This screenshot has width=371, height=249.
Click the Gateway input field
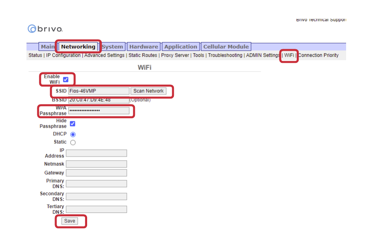(96, 173)
